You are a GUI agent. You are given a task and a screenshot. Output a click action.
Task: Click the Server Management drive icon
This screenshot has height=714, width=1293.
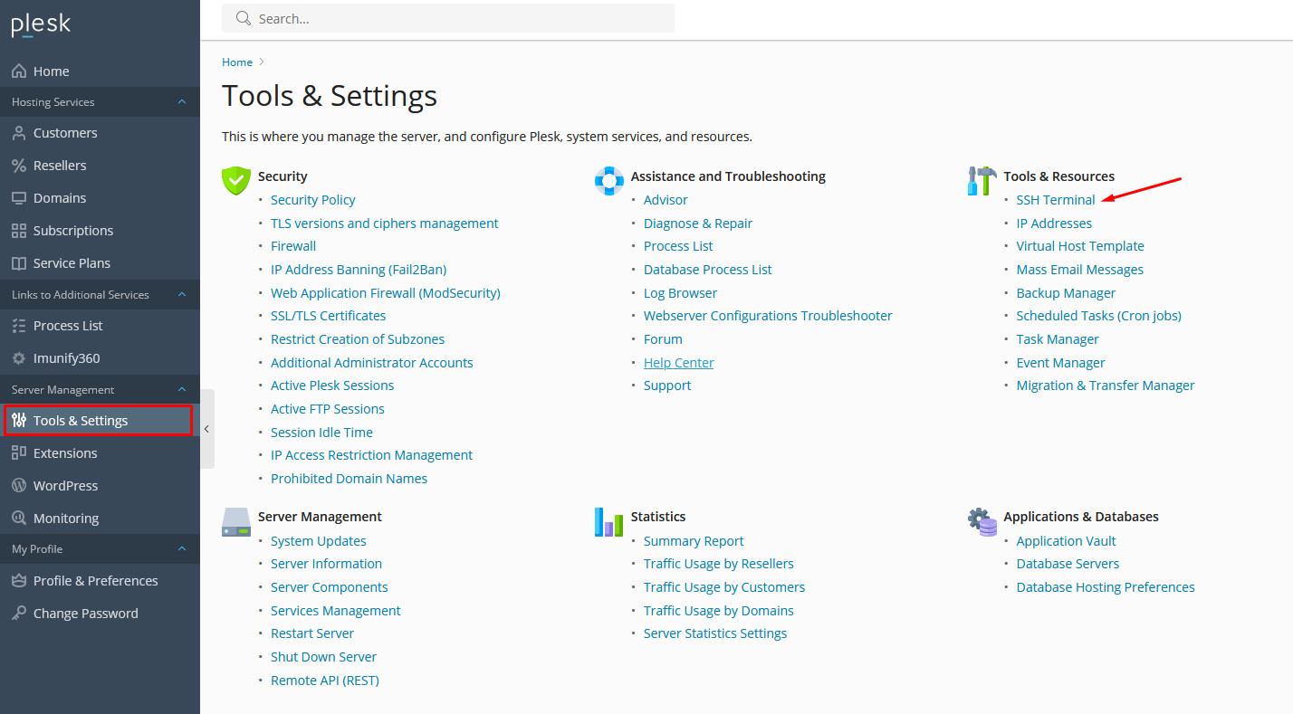[x=235, y=521]
